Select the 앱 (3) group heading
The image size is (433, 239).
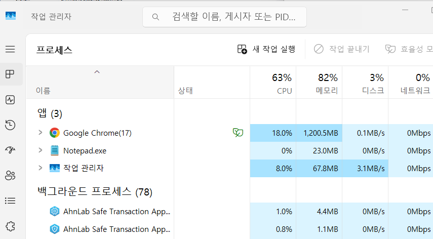click(x=50, y=113)
